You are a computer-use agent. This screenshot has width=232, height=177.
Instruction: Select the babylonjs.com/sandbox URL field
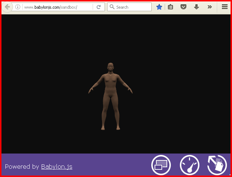tap(58, 7)
